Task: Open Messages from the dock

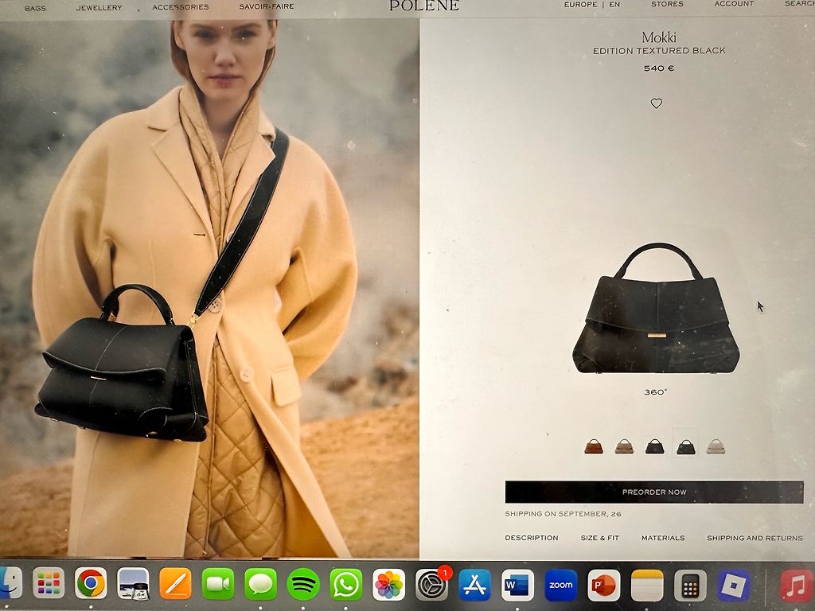Action: (x=260, y=584)
